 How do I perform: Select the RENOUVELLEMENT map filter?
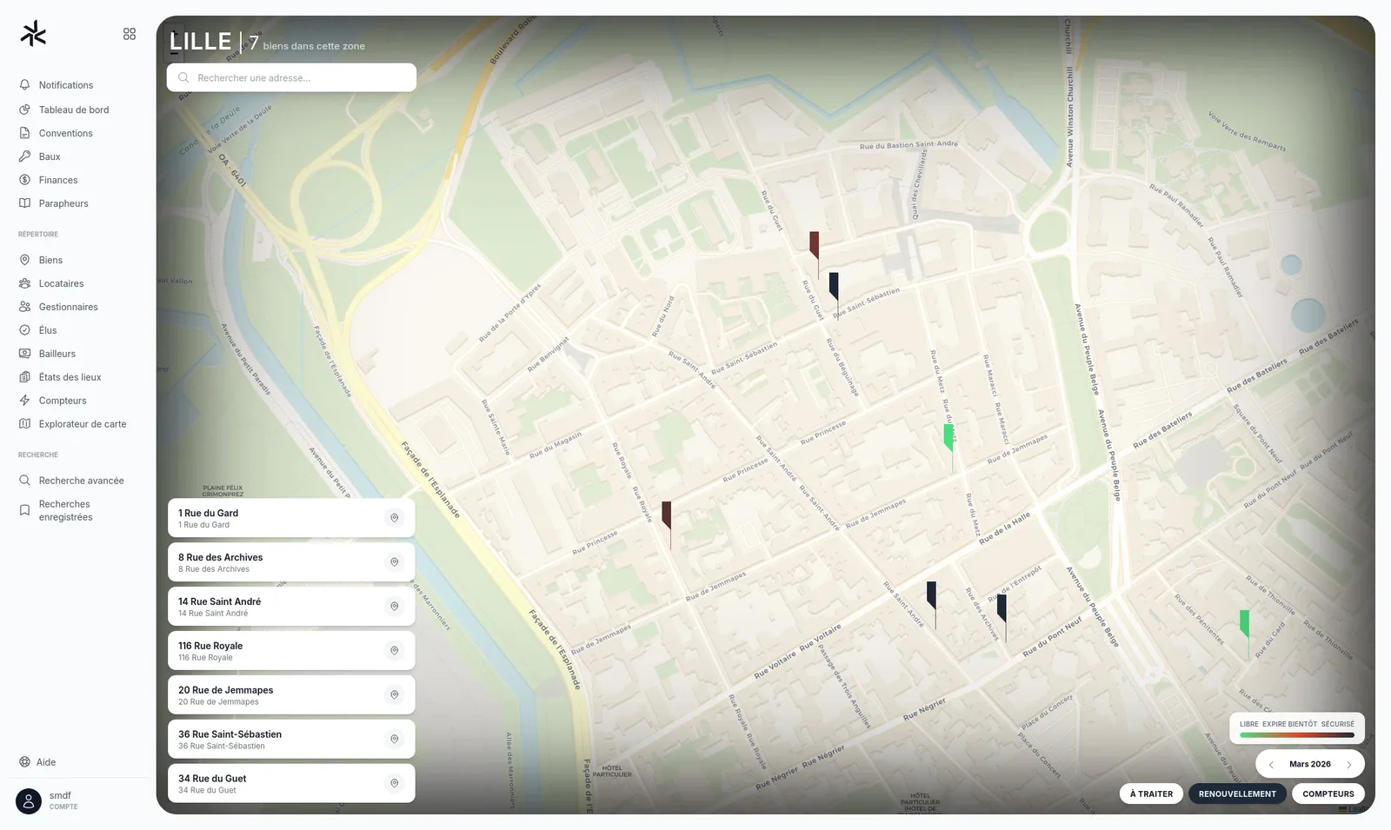(x=1237, y=794)
